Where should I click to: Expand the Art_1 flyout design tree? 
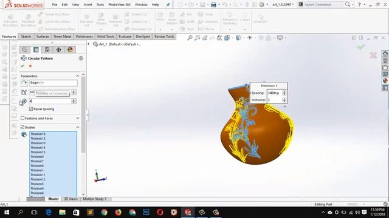click(89, 44)
